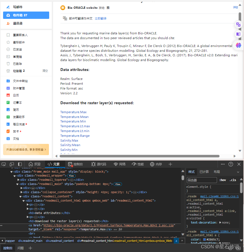Click the floating AI brain icon
Image resolution: width=244 pixels, height=252 pixels.
238,45
